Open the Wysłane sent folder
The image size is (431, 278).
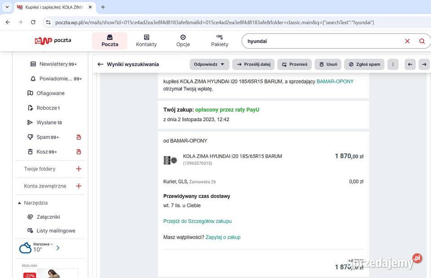pos(44,122)
